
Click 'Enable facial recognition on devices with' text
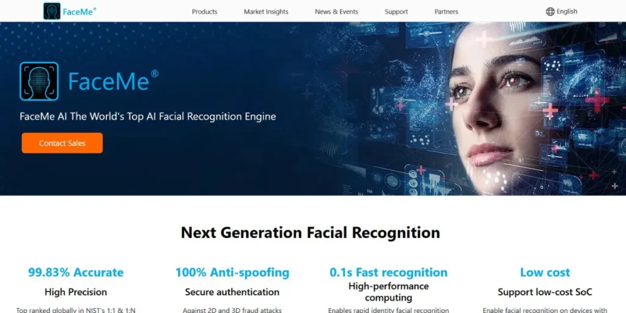click(x=545, y=310)
